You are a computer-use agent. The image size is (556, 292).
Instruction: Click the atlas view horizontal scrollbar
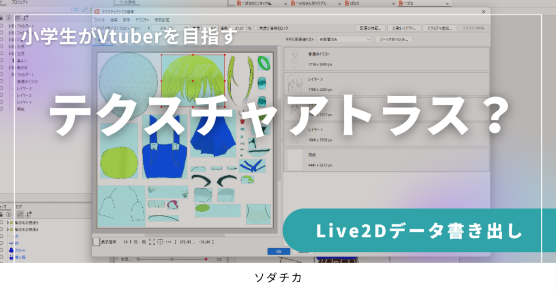coord(185,235)
